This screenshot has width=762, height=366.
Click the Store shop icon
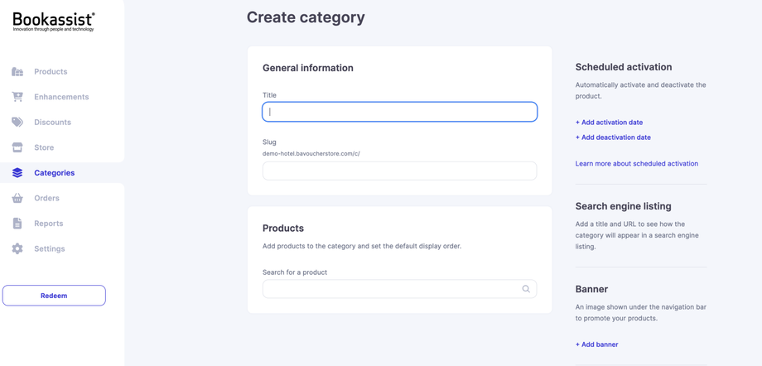point(17,147)
